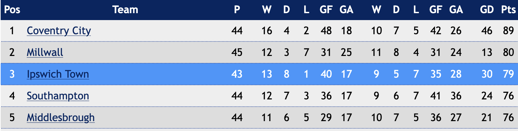This screenshot has height=131, width=518.
Task: Click Middlesbrough's goal difference 21
Action: click(x=487, y=118)
